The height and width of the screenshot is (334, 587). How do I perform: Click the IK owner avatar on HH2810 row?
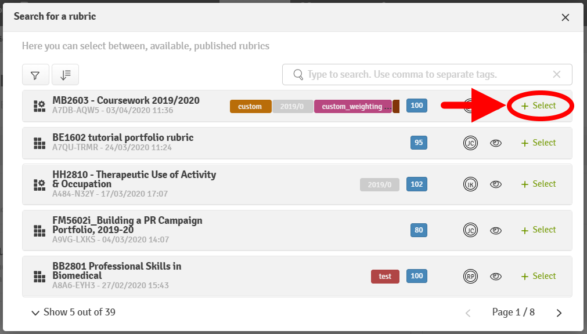pyautogui.click(x=470, y=184)
